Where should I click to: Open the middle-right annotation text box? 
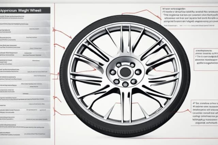[x=206, y=56]
